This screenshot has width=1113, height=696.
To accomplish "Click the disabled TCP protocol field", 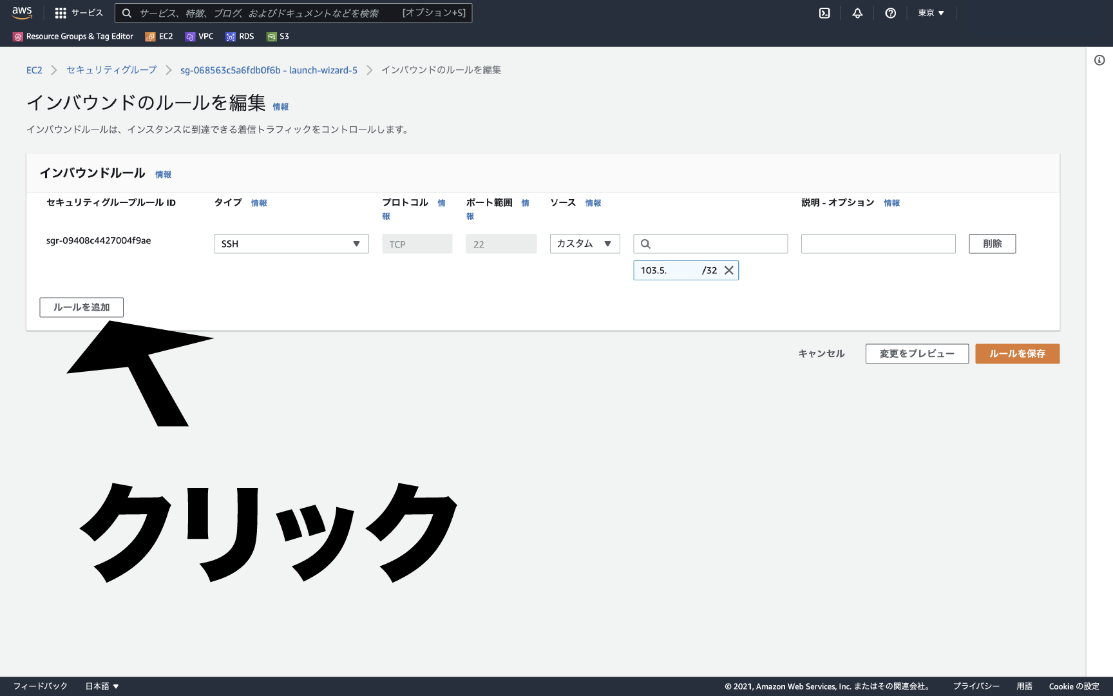I will tap(417, 244).
